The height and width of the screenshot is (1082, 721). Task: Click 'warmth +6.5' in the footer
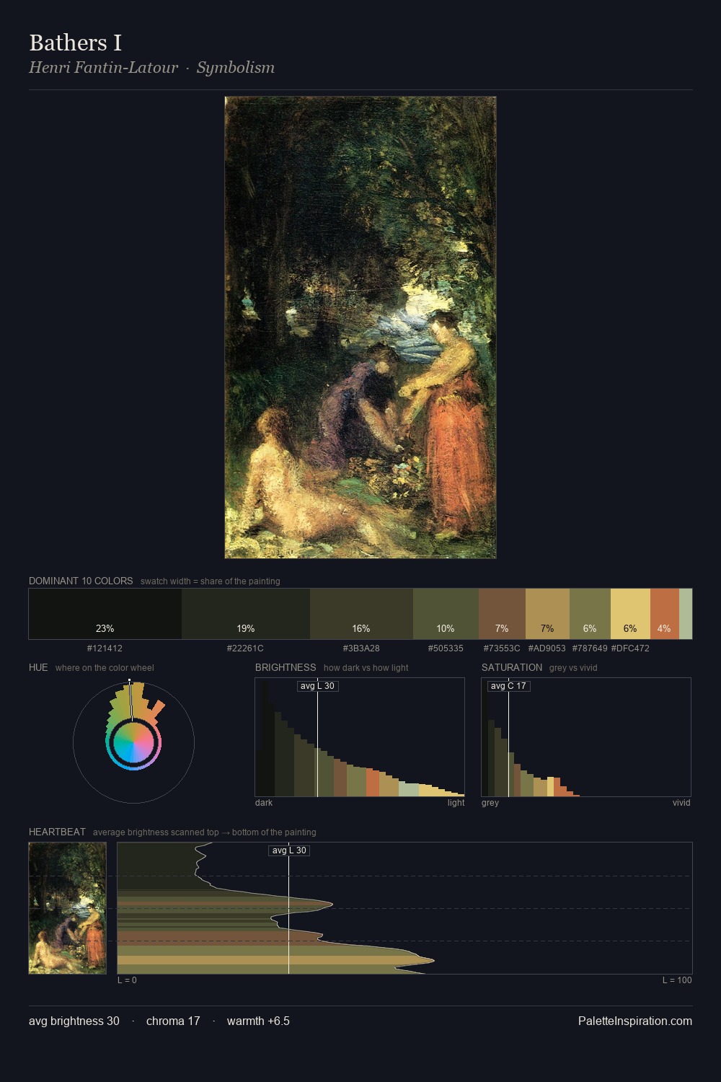[x=258, y=1021]
